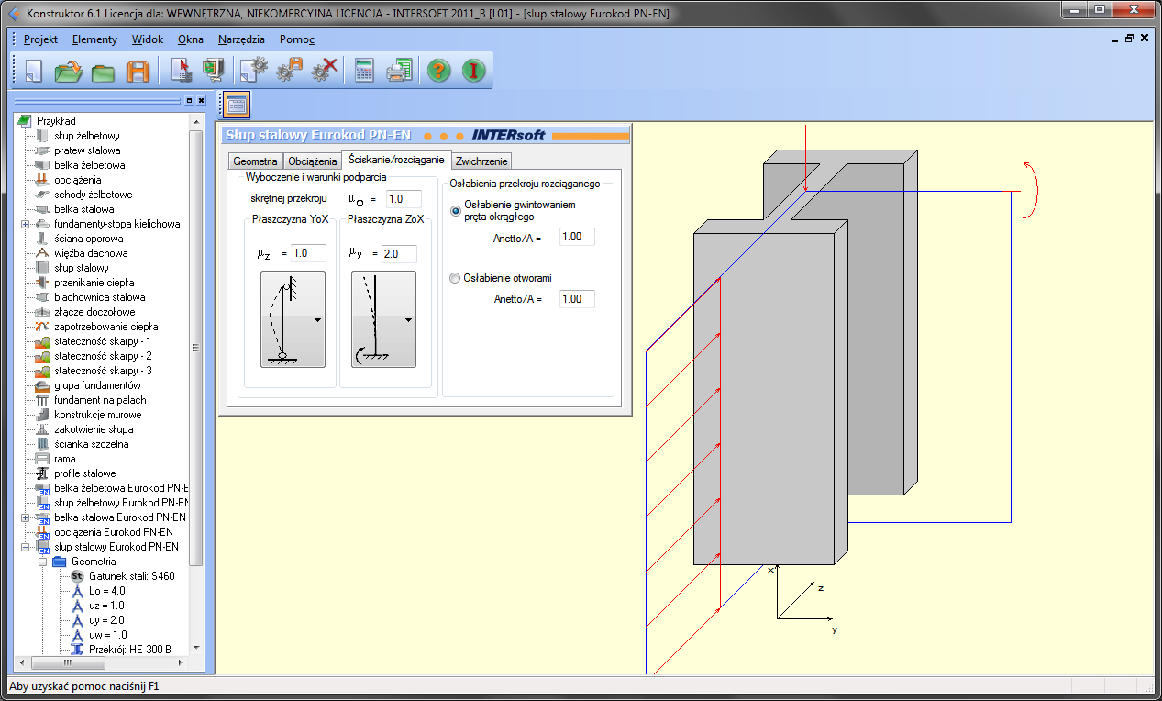
Task: Click the blue folder icon beside Geometria
Action: [x=60, y=562]
